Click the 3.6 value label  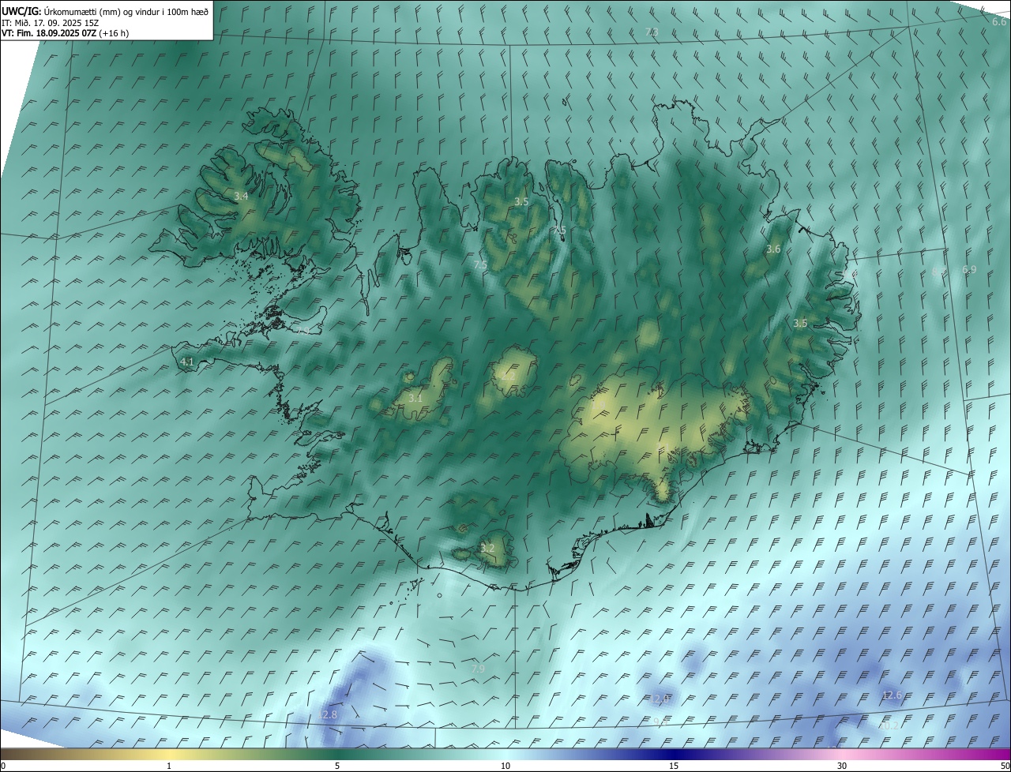point(773,249)
